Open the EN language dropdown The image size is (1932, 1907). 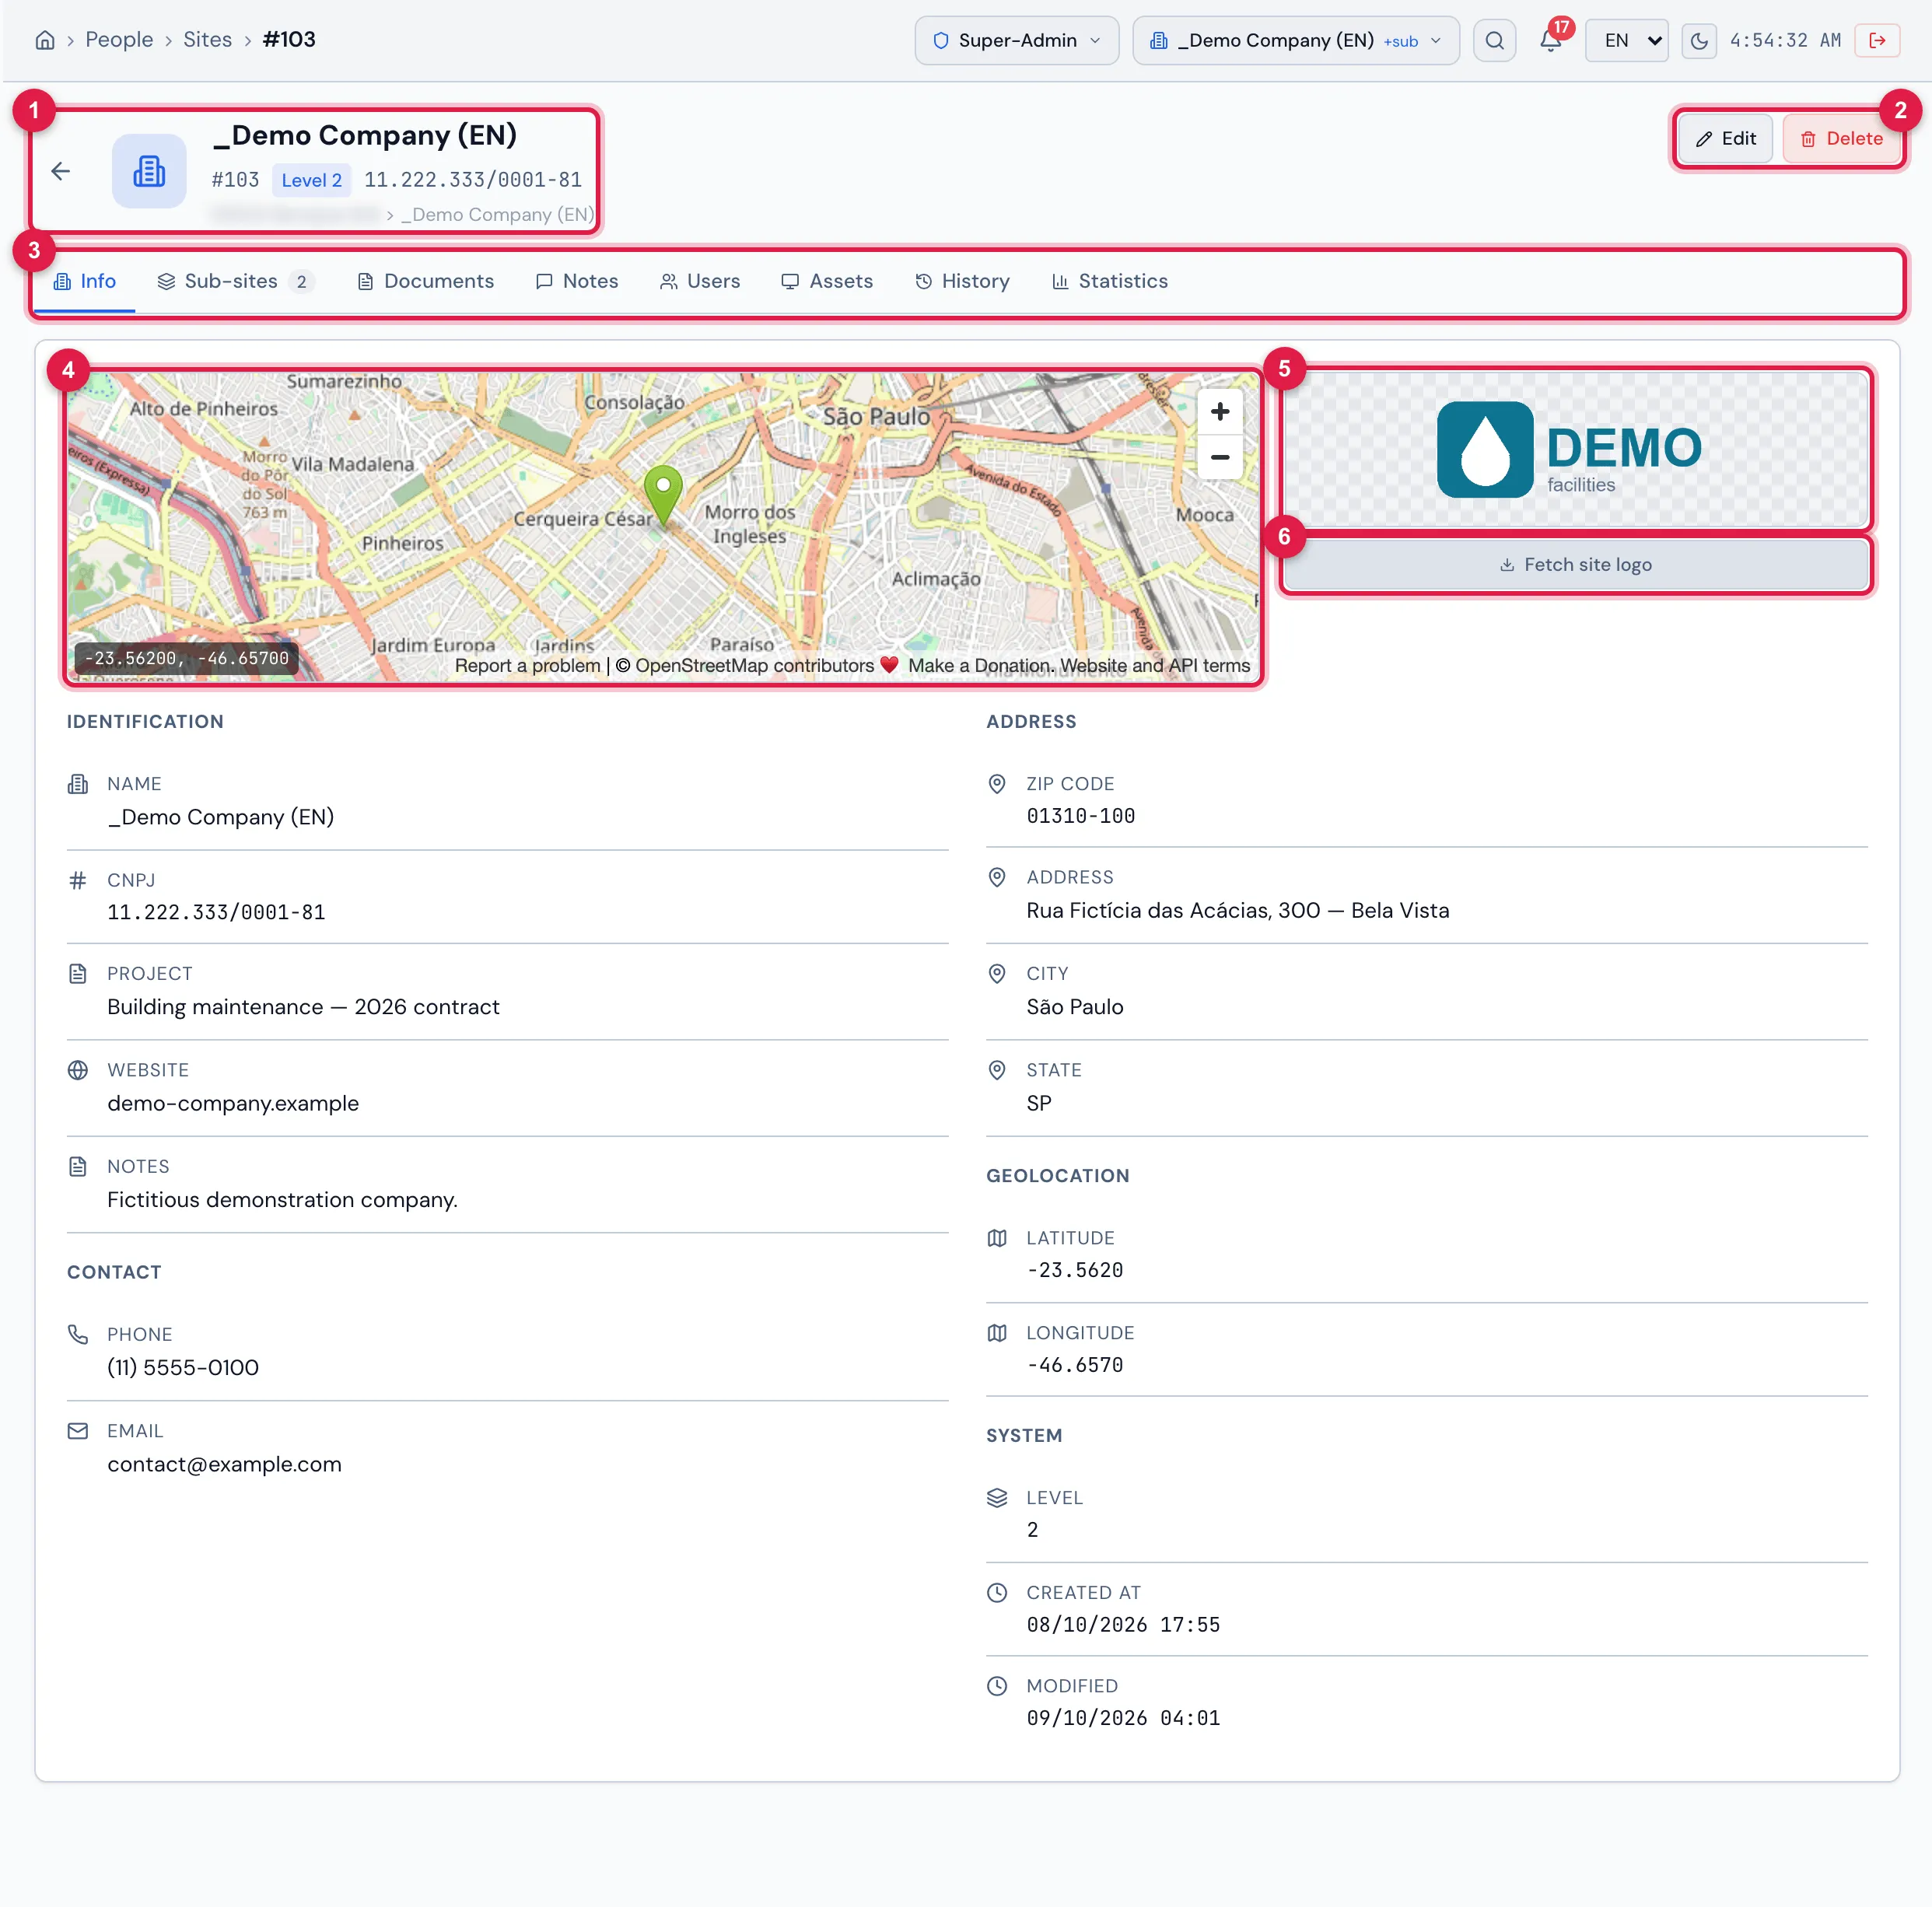(1626, 40)
